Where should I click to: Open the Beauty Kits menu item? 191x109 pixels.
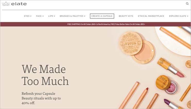pos(126,16)
